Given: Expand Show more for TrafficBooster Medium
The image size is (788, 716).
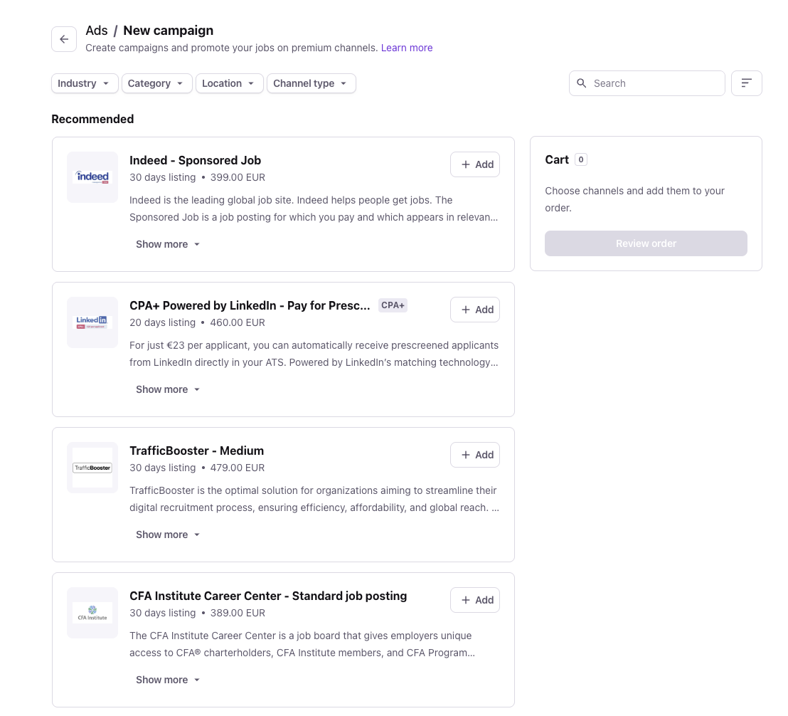Looking at the screenshot, I should 168,535.
